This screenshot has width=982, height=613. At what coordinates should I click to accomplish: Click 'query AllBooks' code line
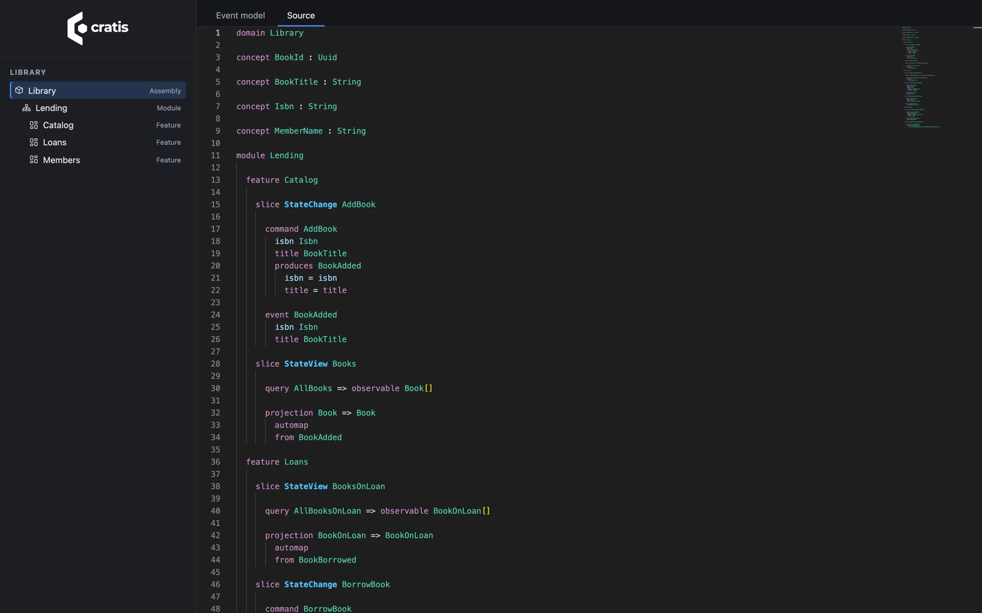pos(349,388)
